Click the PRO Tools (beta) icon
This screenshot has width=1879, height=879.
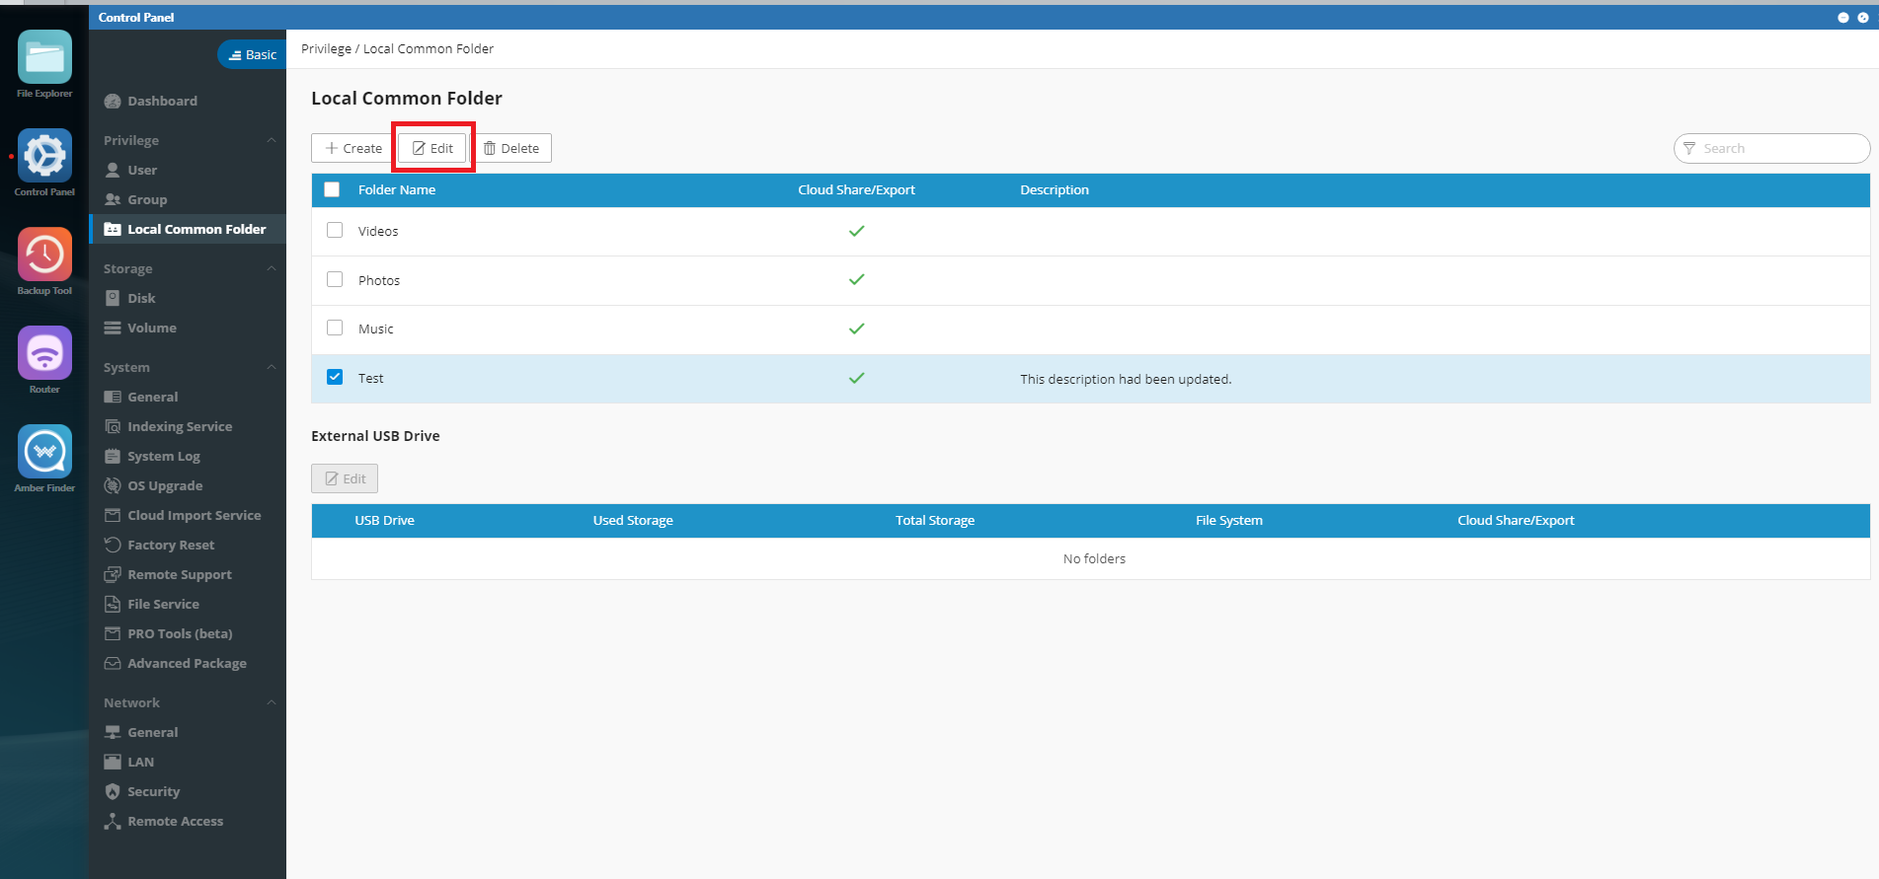point(113,633)
